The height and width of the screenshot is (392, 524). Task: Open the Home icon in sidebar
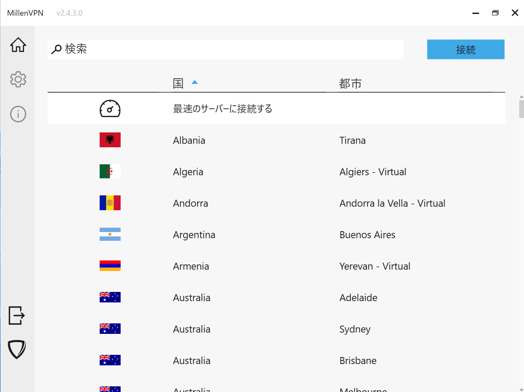18,45
